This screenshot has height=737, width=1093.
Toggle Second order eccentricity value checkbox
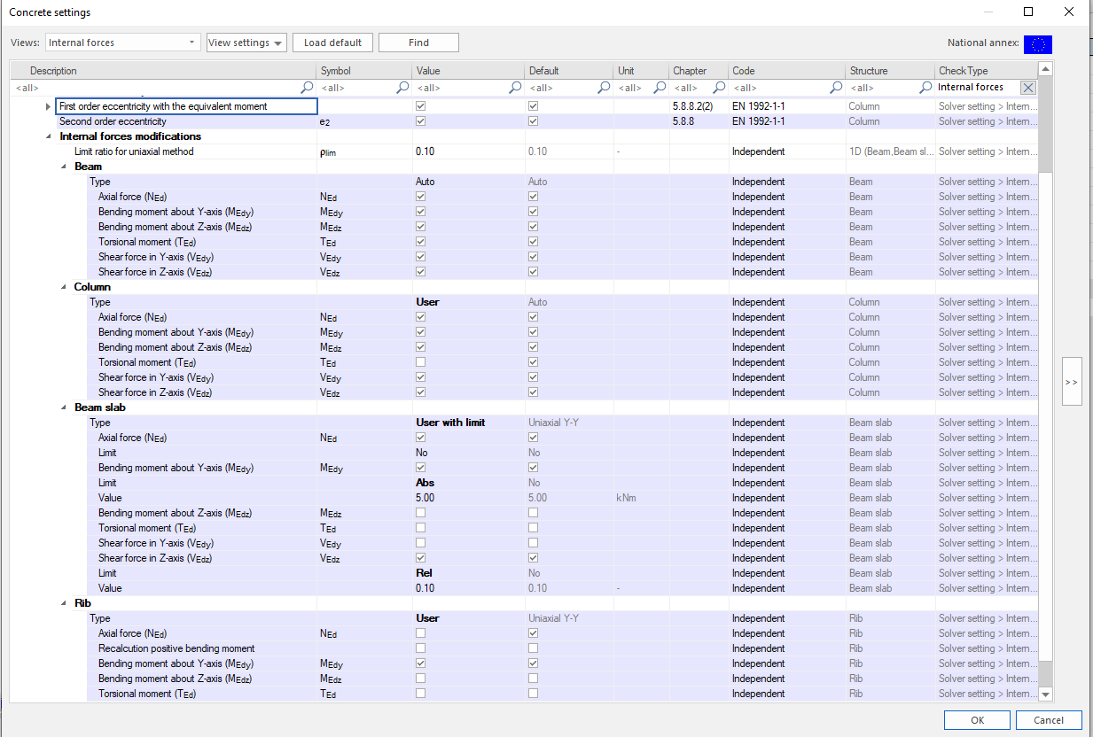pyautogui.click(x=420, y=121)
